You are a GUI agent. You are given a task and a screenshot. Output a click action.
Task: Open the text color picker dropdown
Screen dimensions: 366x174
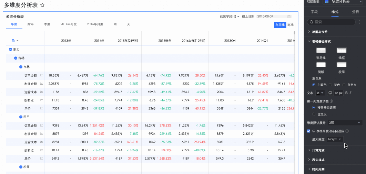pos(320,93)
